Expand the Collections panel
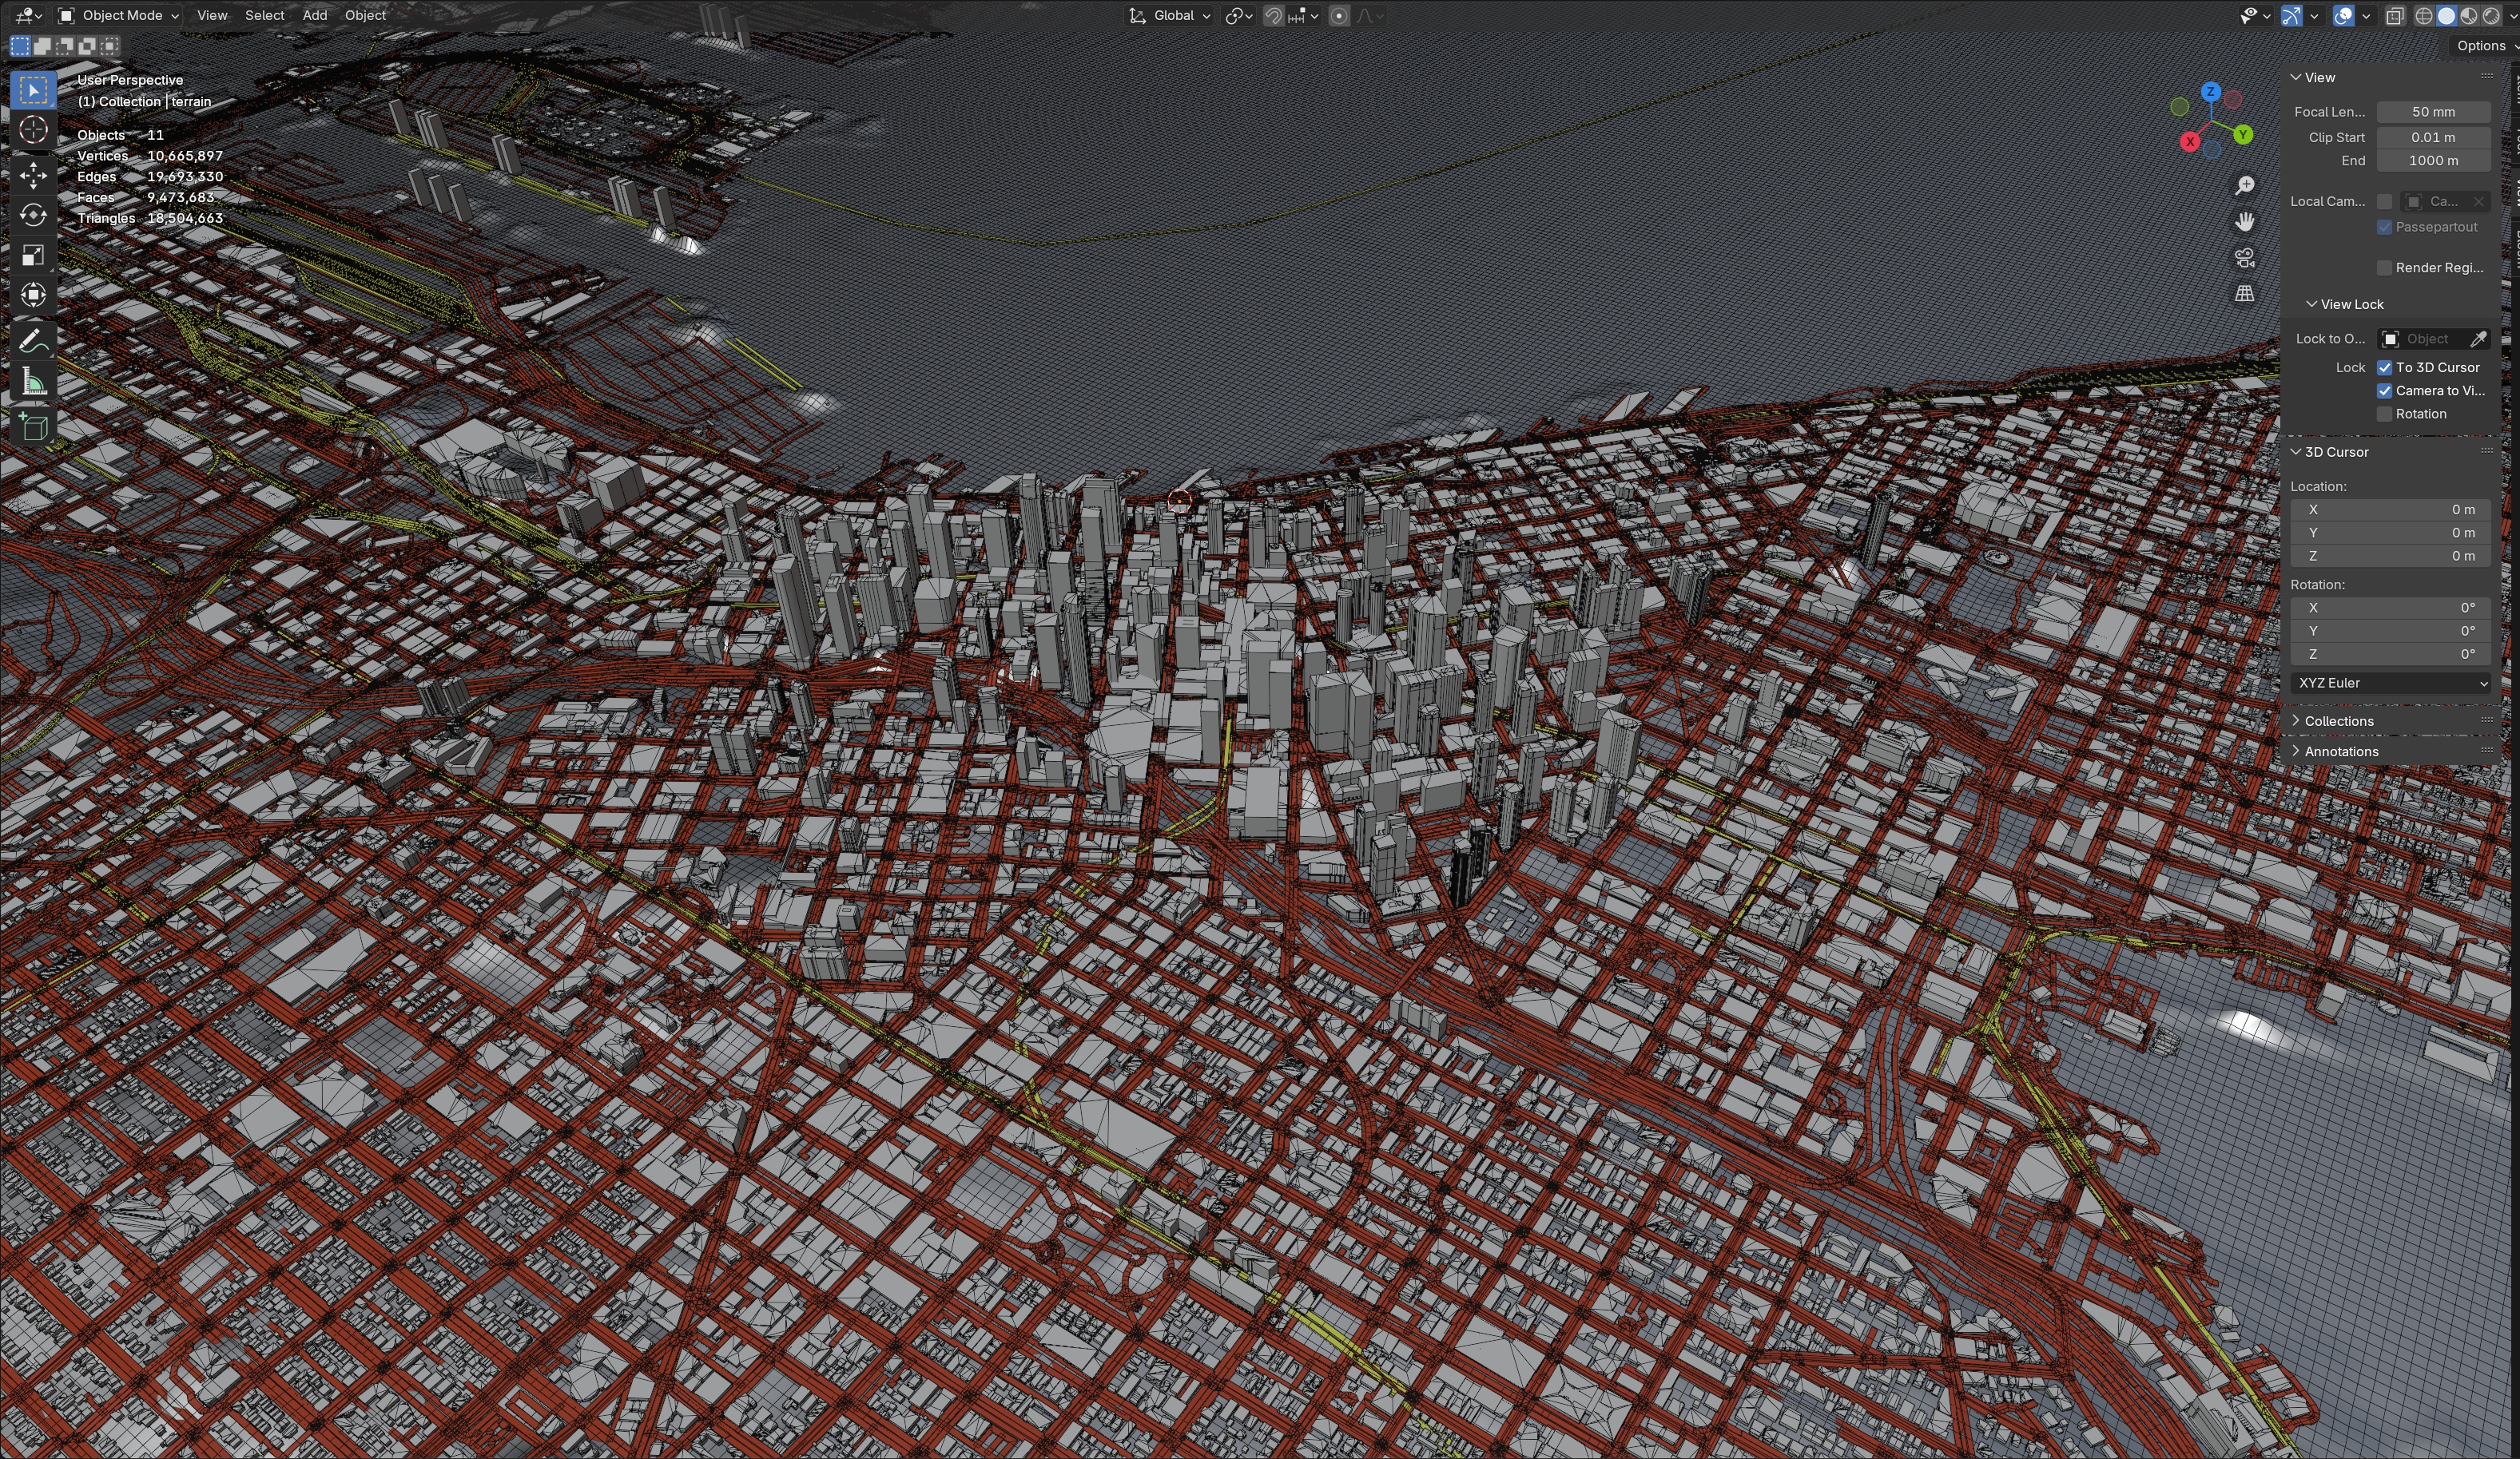 pyautogui.click(x=2338, y=721)
